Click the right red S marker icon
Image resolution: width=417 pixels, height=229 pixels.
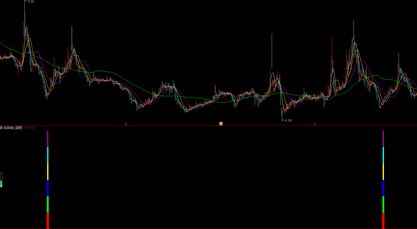point(315,124)
